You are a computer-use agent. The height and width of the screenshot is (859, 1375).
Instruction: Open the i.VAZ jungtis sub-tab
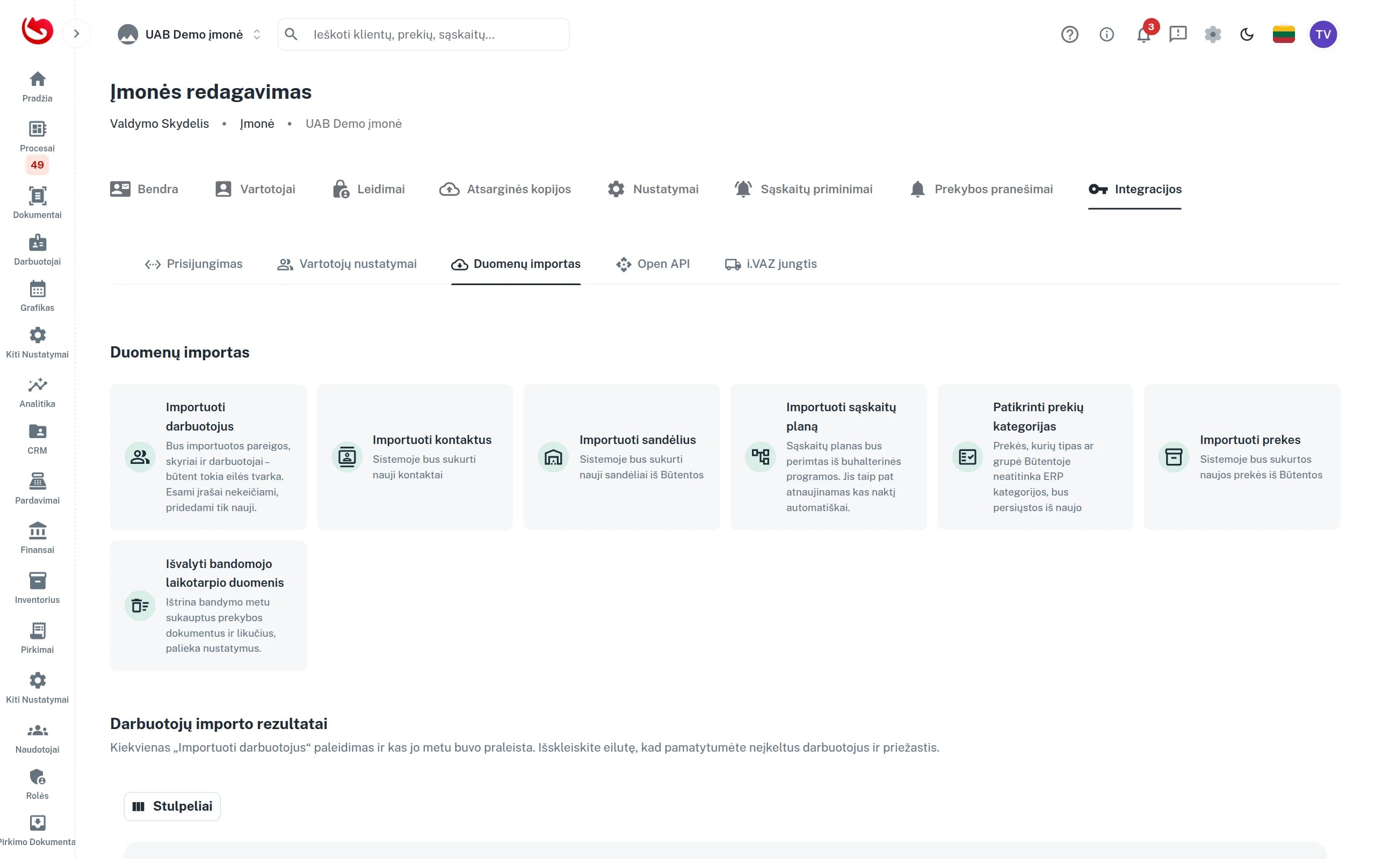pos(770,264)
